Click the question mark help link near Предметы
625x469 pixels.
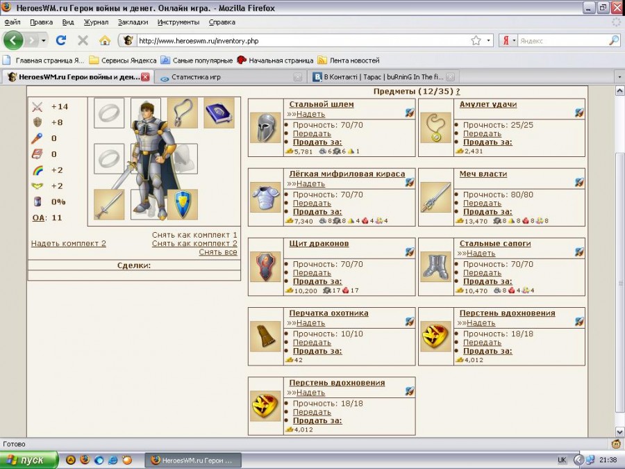tap(458, 91)
